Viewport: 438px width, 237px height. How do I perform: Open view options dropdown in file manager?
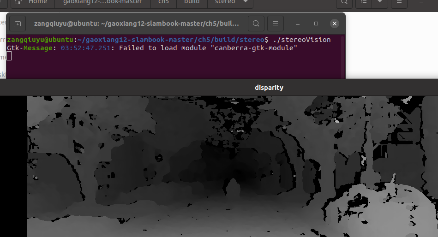(x=380, y=3)
